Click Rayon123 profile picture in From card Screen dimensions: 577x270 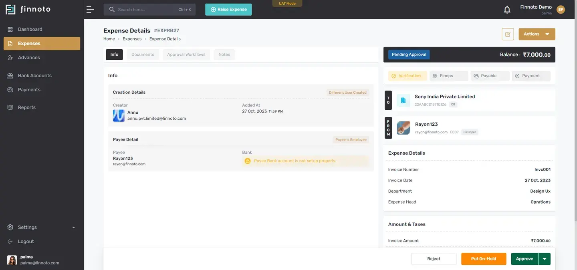403,128
